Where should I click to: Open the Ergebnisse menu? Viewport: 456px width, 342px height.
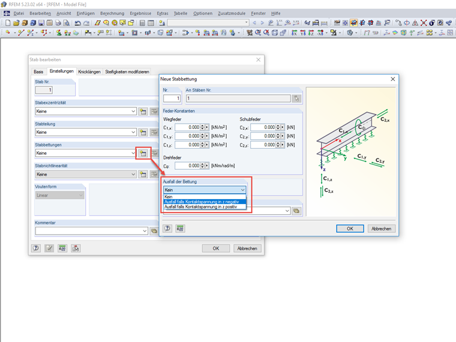[140, 13]
